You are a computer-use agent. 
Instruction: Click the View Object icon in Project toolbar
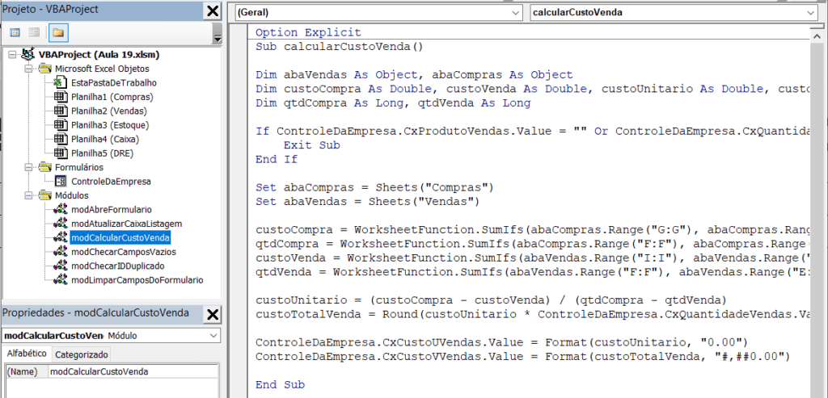pyautogui.click(x=34, y=32)
